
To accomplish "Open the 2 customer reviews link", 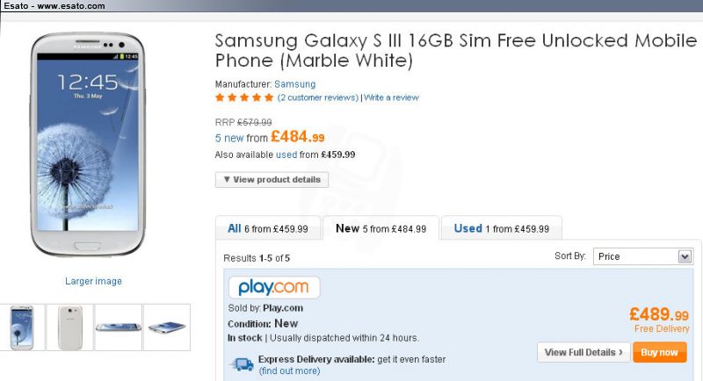I will click(x=318, y=97).
